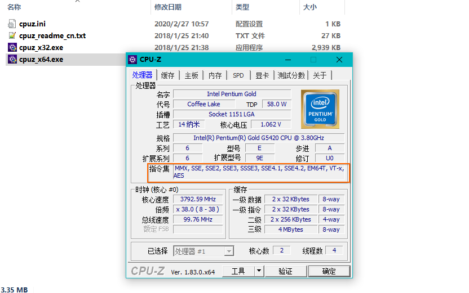The height and width of the screenshot is (293, 469).
Task: Sort files by 修改日期 column header
Action: [168, 7]
